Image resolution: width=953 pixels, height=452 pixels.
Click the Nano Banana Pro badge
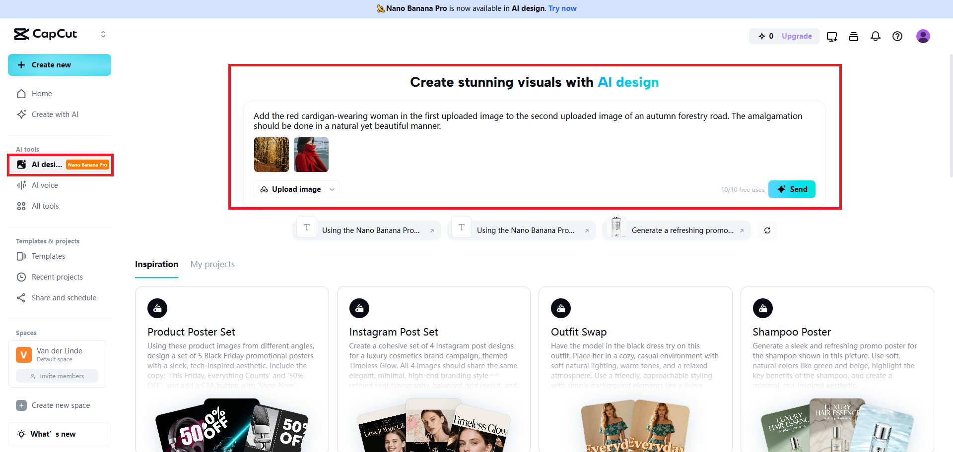tap(87, 165)
